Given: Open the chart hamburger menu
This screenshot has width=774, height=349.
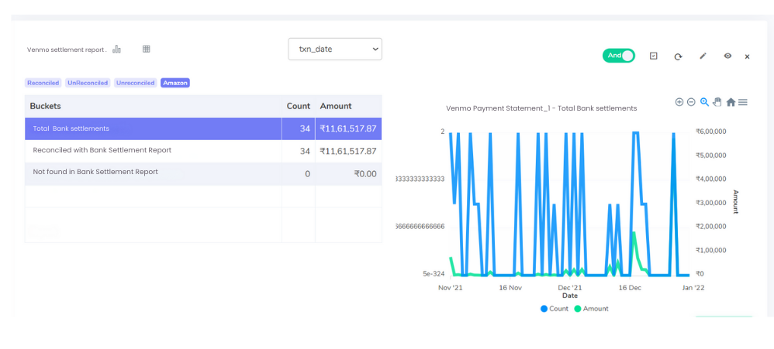Looking at the screenshot, I should pos(743,102).
